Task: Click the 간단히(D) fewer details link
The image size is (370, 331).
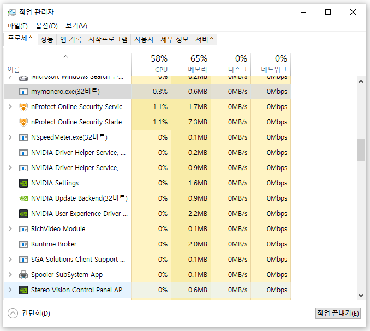Action: point(36,314)
